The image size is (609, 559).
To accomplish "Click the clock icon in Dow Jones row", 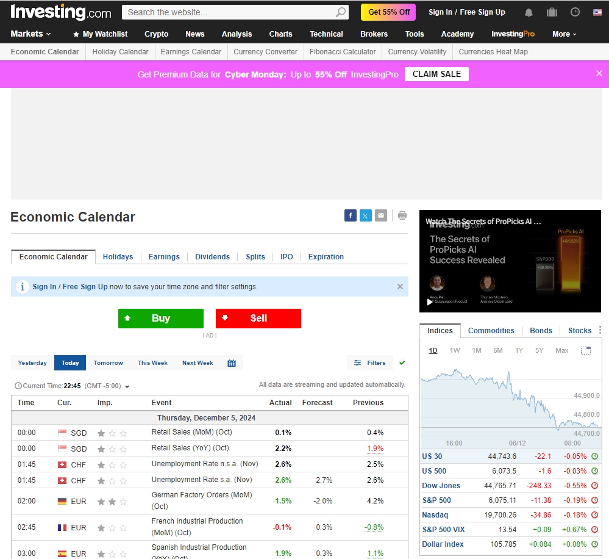I will 594,486.
